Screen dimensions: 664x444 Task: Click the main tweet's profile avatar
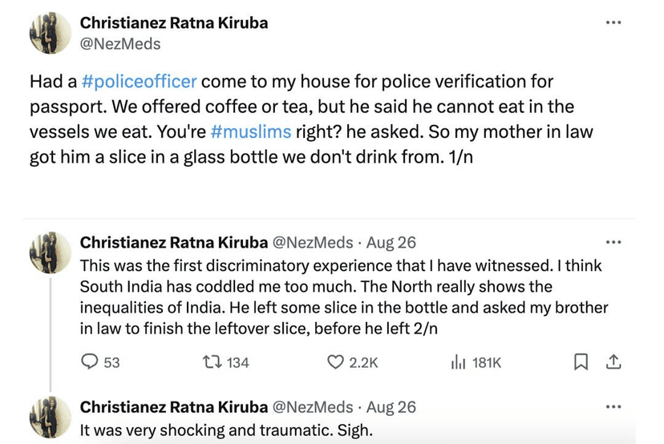pyautogui.click(x=51, y=33)
